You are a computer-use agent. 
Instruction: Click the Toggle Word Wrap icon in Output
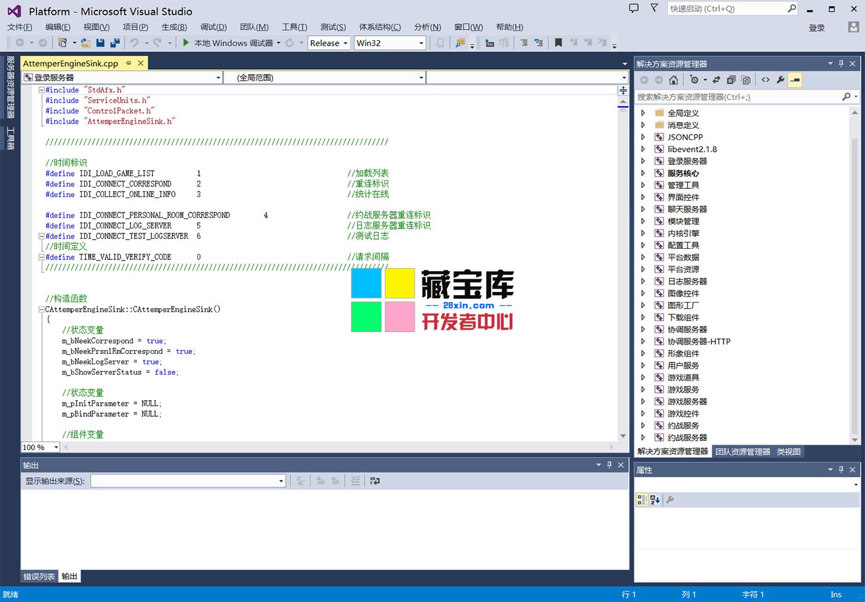point(375,480)
